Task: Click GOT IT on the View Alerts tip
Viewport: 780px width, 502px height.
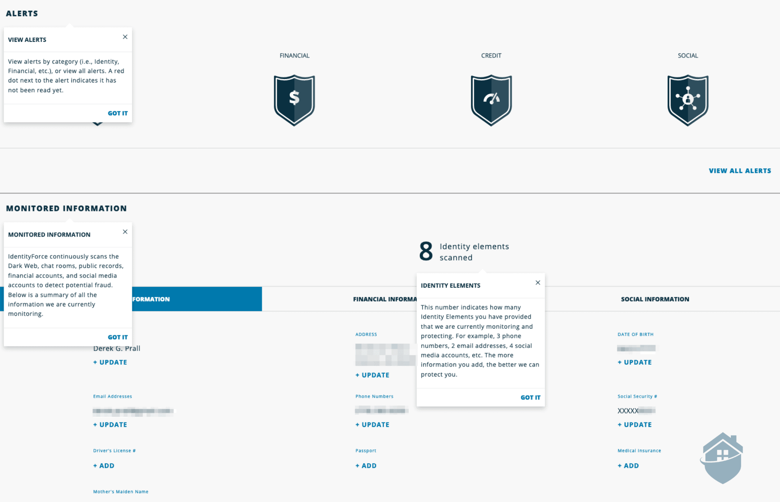Action: tap(118, 113)
